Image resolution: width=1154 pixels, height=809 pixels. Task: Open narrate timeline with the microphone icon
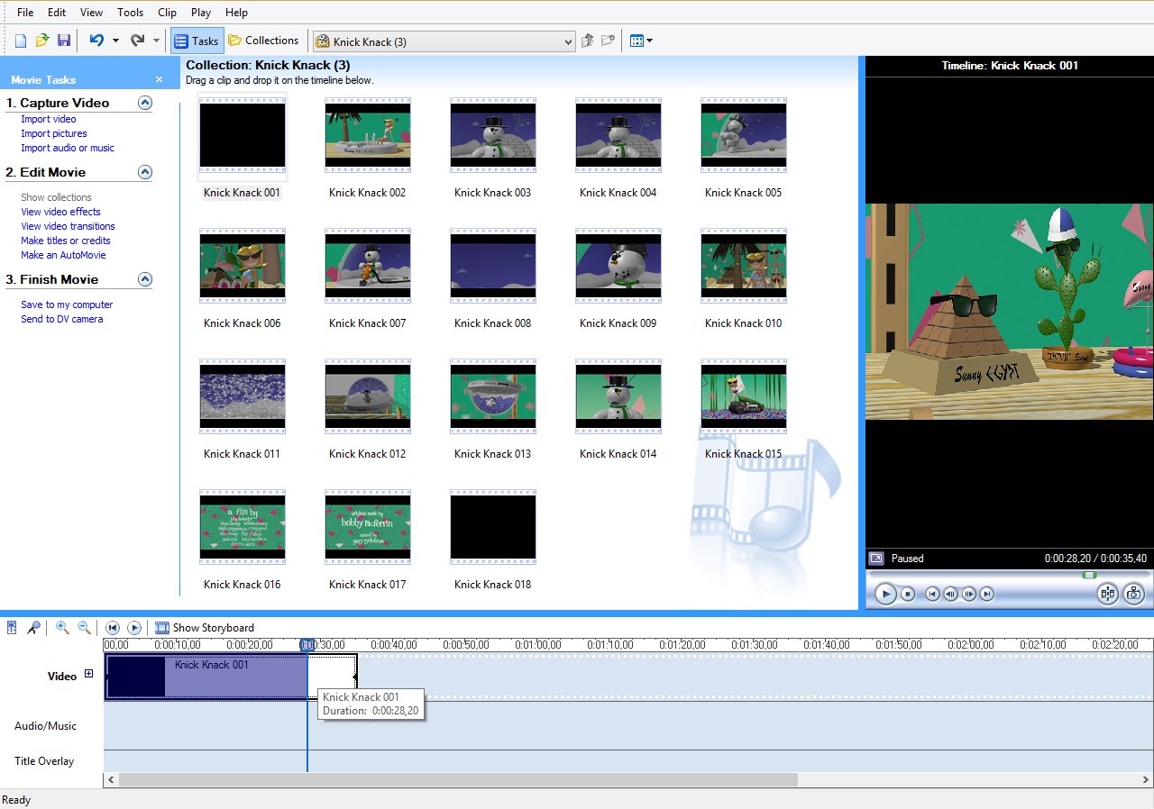[x=33, y=628]
